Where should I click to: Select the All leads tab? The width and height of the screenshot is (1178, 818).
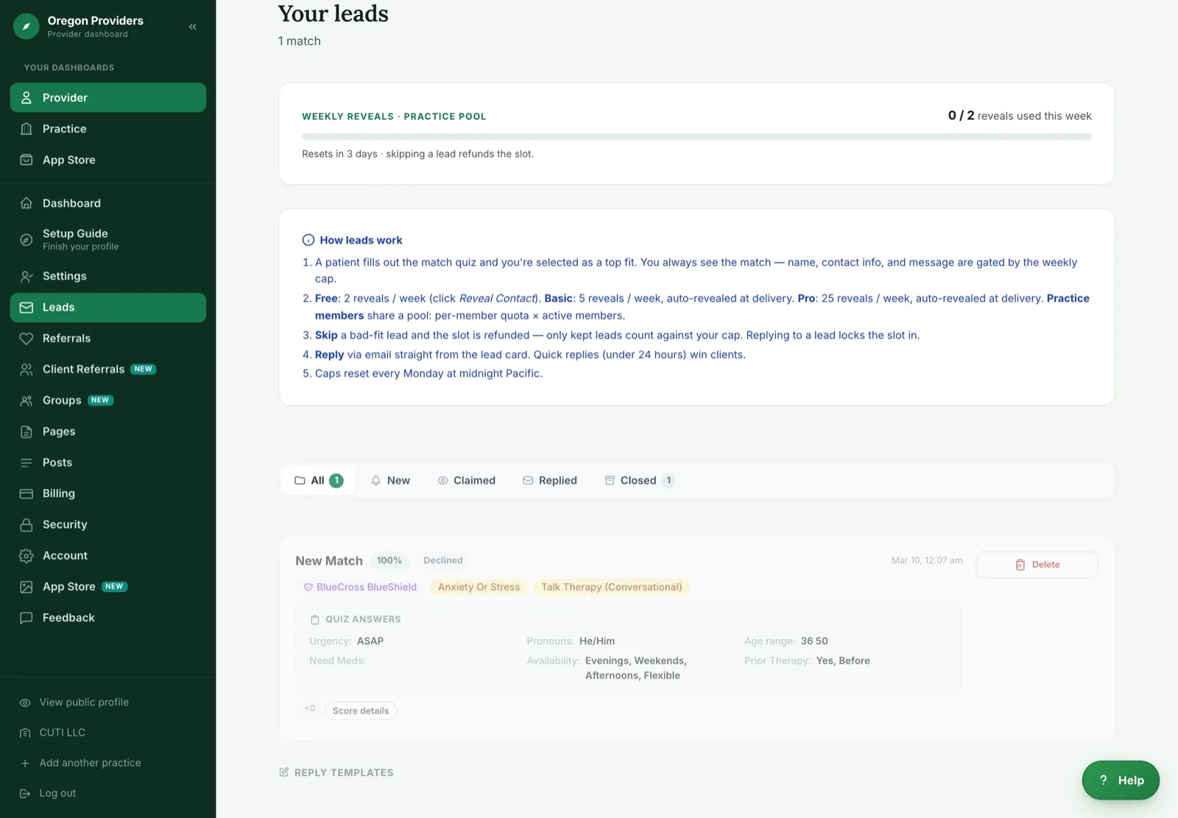(x=319, y=480)
